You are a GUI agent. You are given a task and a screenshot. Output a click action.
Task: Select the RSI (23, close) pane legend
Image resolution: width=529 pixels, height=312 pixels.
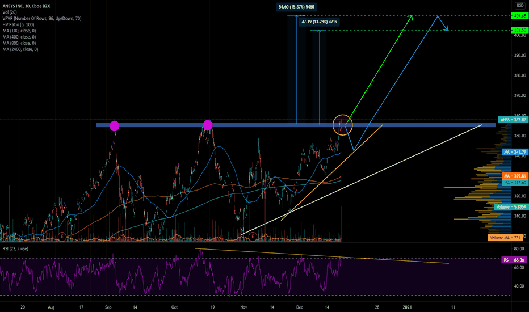[x=15, y=248]
